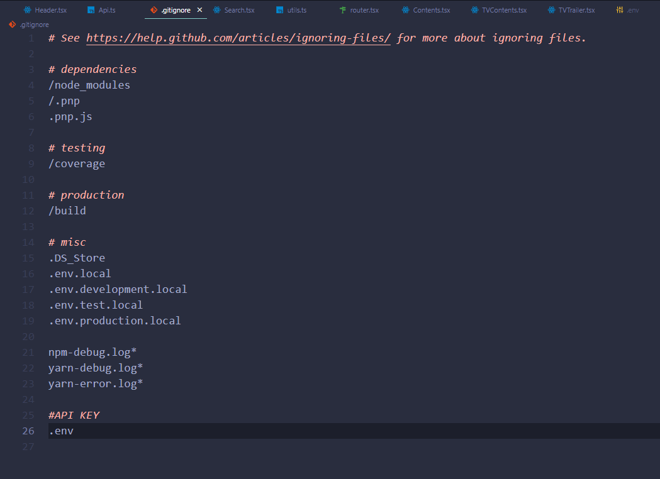Open the utils.ts tab
This screenshot has height=479, width=660.
(292, 10)
